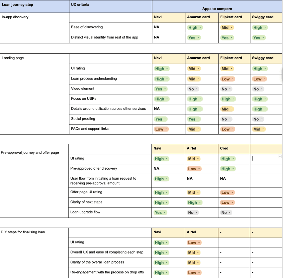The height and width of the screenshot is (279, 284).
Task: Open the Flipkart card Ease of discovering dropdown
Action: pyautogui.click(x=227, y=28)
